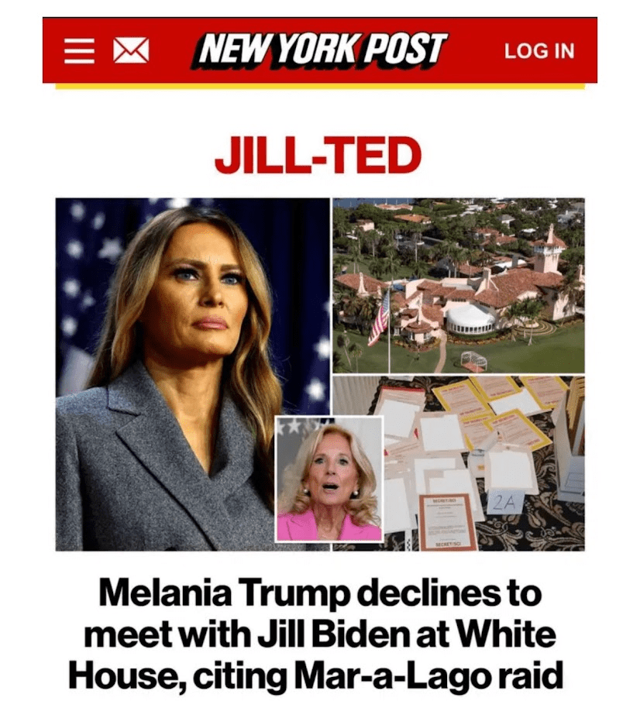Select the red JILL-TED kicker heading
The width and height of the screenshot is (640, 715).
[x=318, y=156]
